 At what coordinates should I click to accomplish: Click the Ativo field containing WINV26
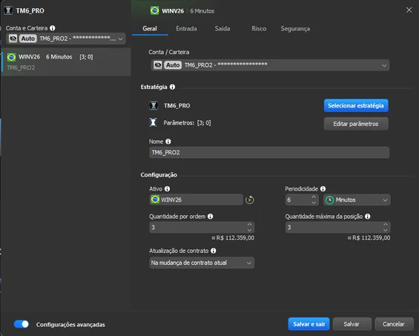(196, 200)
